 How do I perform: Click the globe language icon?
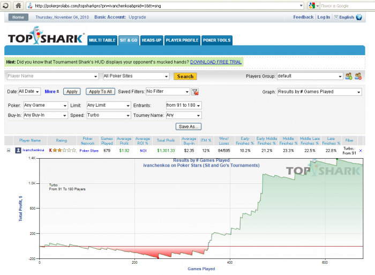coord(359,17)
